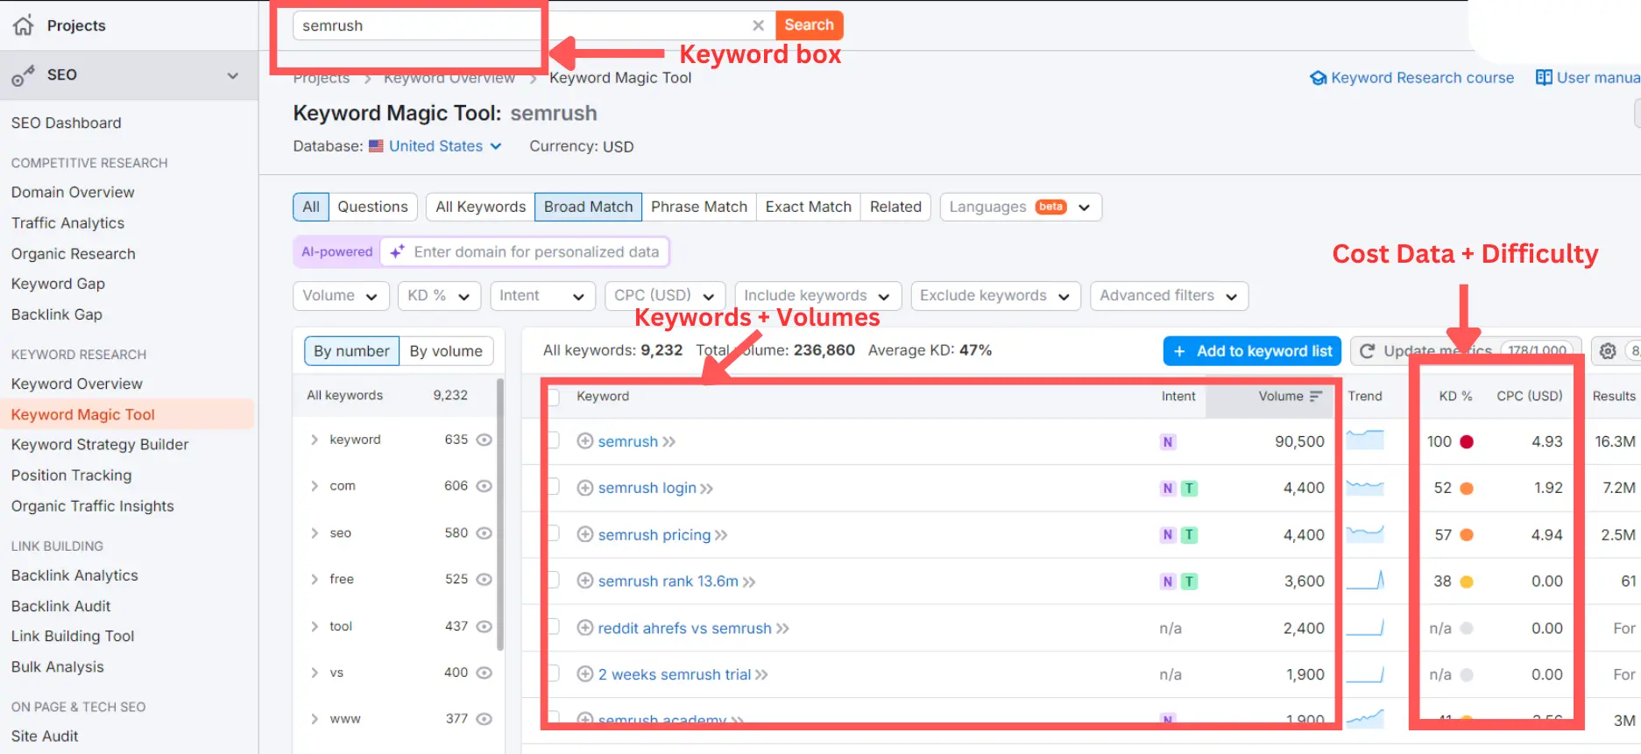
Task: Toggle eye icon for tool group
Action: tap(484, 626)
